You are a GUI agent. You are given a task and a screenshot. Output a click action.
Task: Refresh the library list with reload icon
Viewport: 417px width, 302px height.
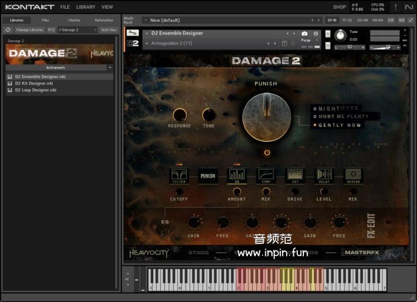(x=8, y=30)
